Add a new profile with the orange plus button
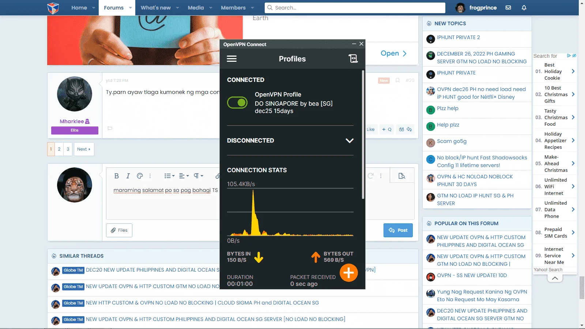 coord(348,273)
